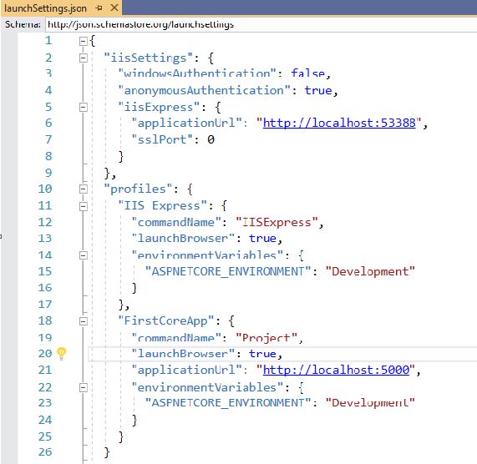Image resolution: width=477 pixels, height=464 pixels.
Task: Click line number 9 in the gutter
Action: [48, 173]
